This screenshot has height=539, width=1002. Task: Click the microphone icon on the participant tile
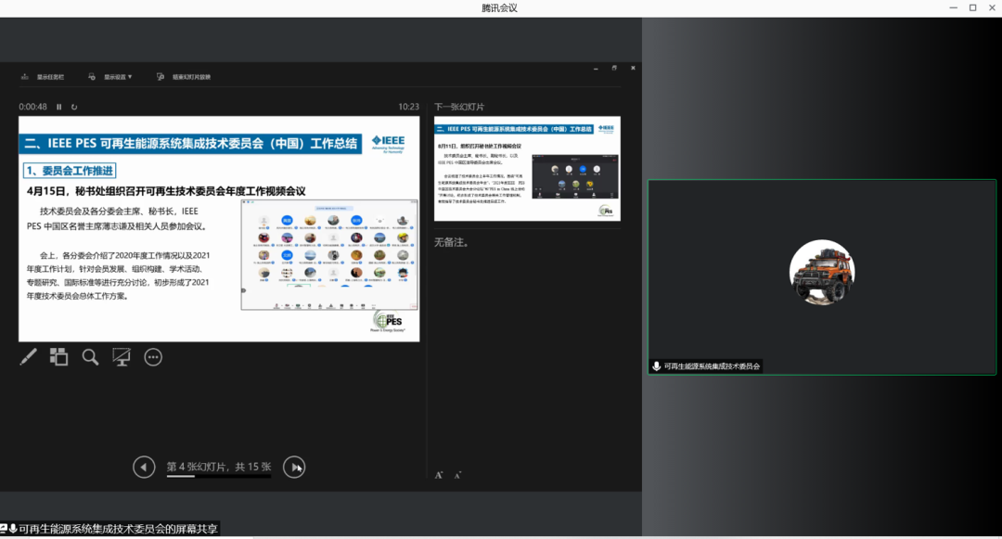656,366
